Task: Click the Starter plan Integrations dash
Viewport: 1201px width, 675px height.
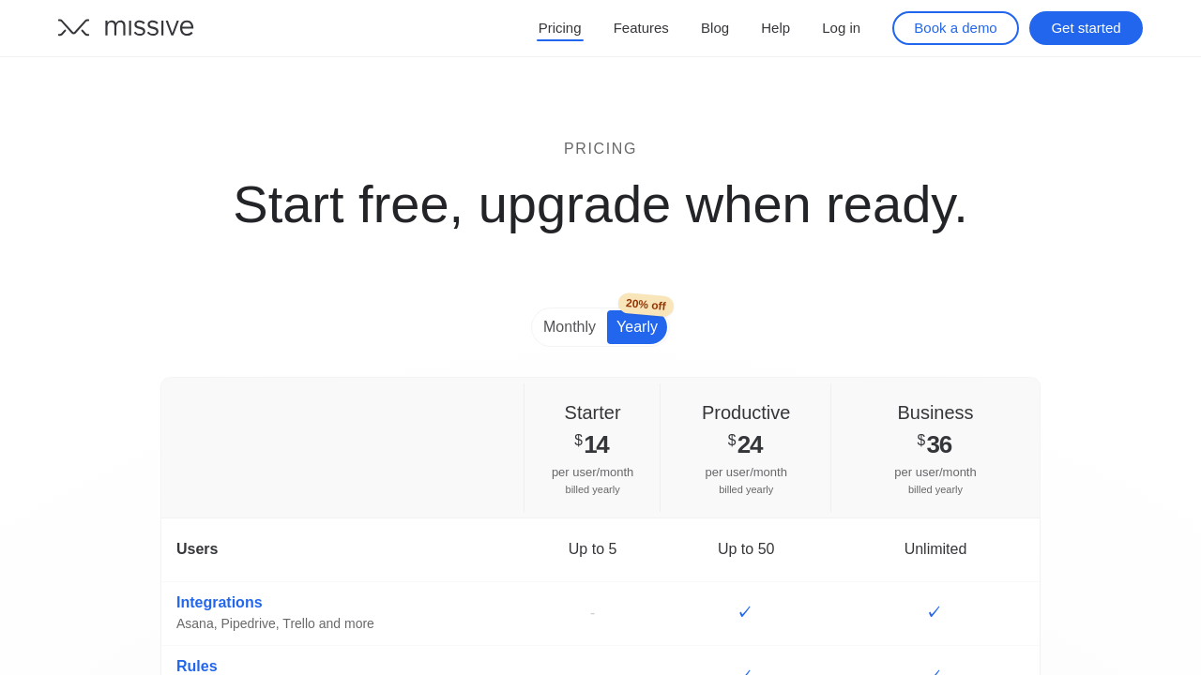Action: 592,613
